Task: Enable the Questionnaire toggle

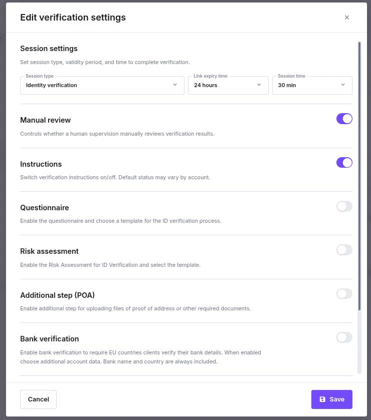Action: [344, 206]
